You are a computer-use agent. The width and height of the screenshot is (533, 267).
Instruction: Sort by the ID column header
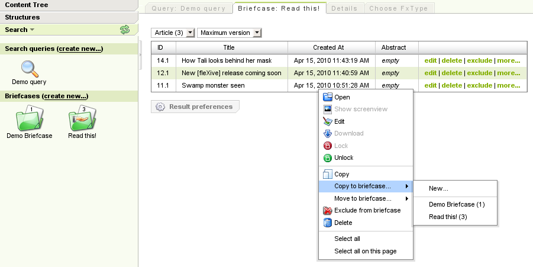click(164, 47)
